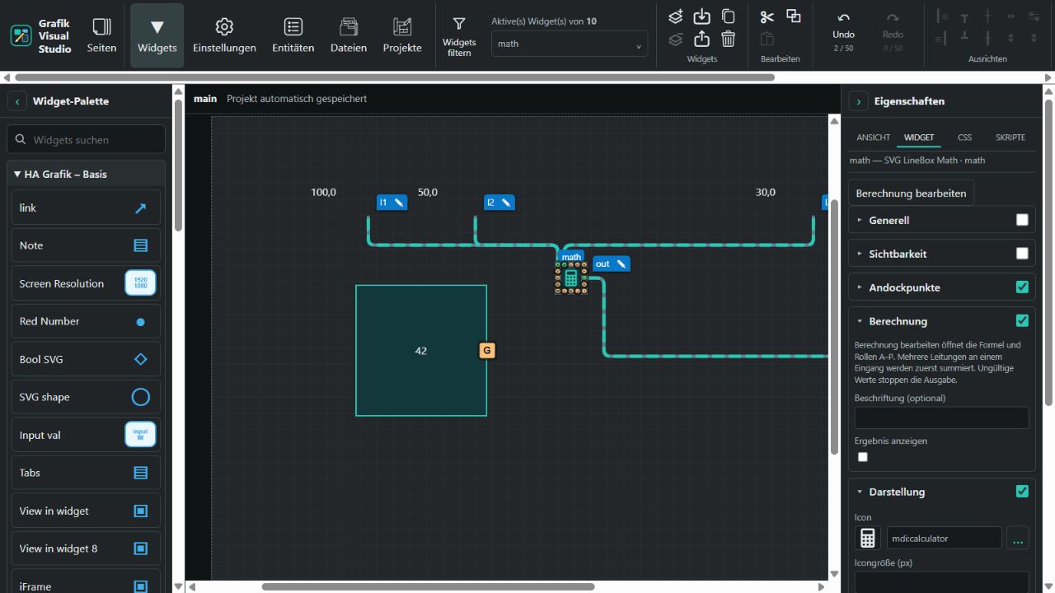Switch to the SKRIPTE tab

point(1010,138)
